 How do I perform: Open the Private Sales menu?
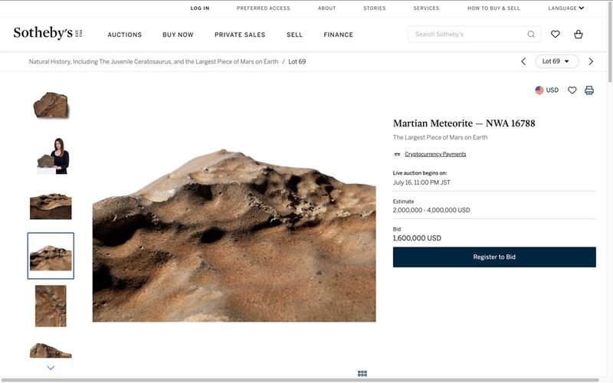point(240,34)
